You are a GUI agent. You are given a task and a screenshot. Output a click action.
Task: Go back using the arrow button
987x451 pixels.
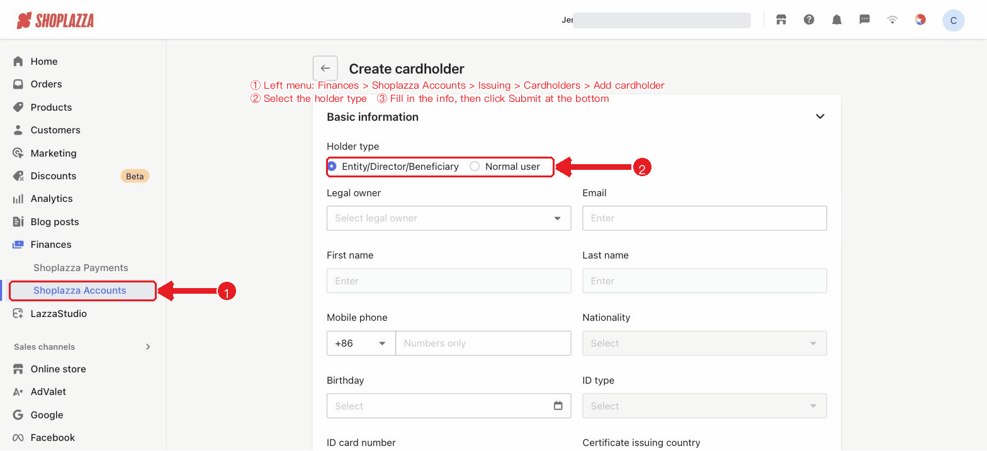click(325, 68)
